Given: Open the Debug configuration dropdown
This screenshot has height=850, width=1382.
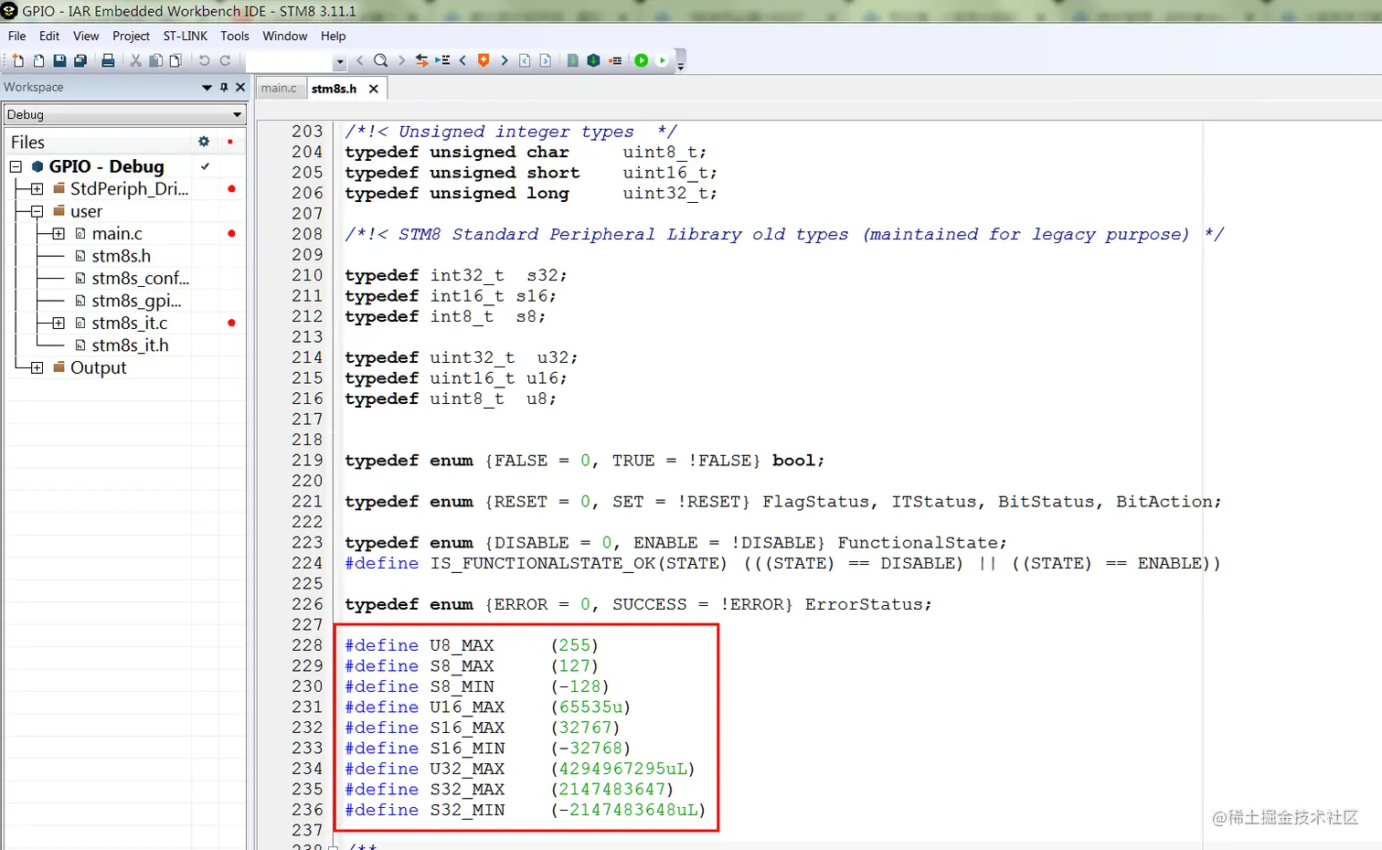Looking at the screenshot, I should point(237,115).
